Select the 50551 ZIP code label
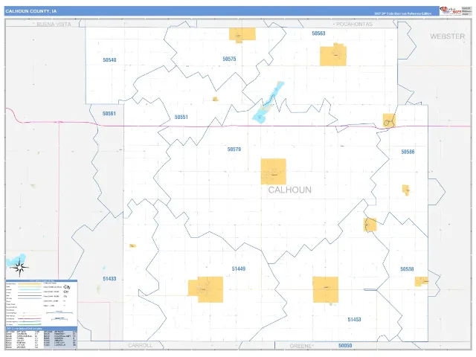 (181, 117)
